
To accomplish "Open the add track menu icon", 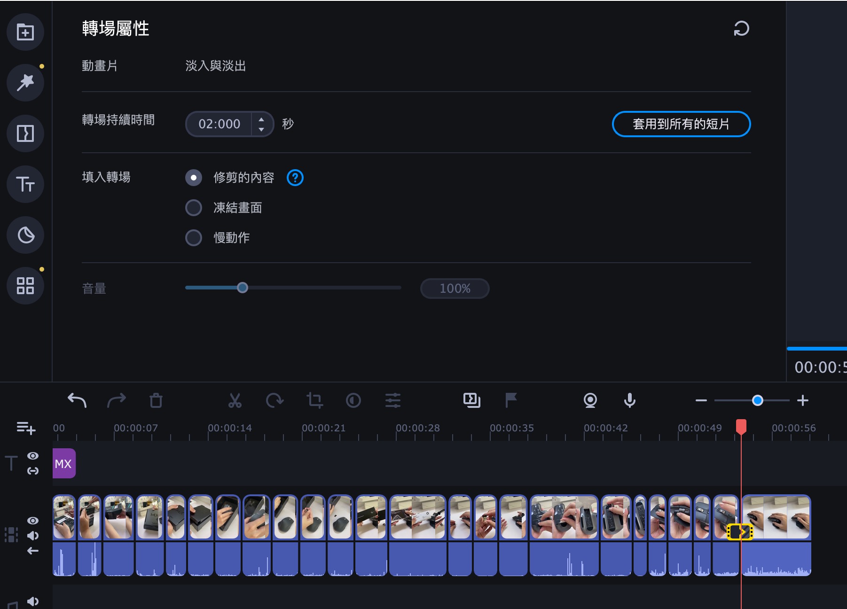I will pos(26,428).
